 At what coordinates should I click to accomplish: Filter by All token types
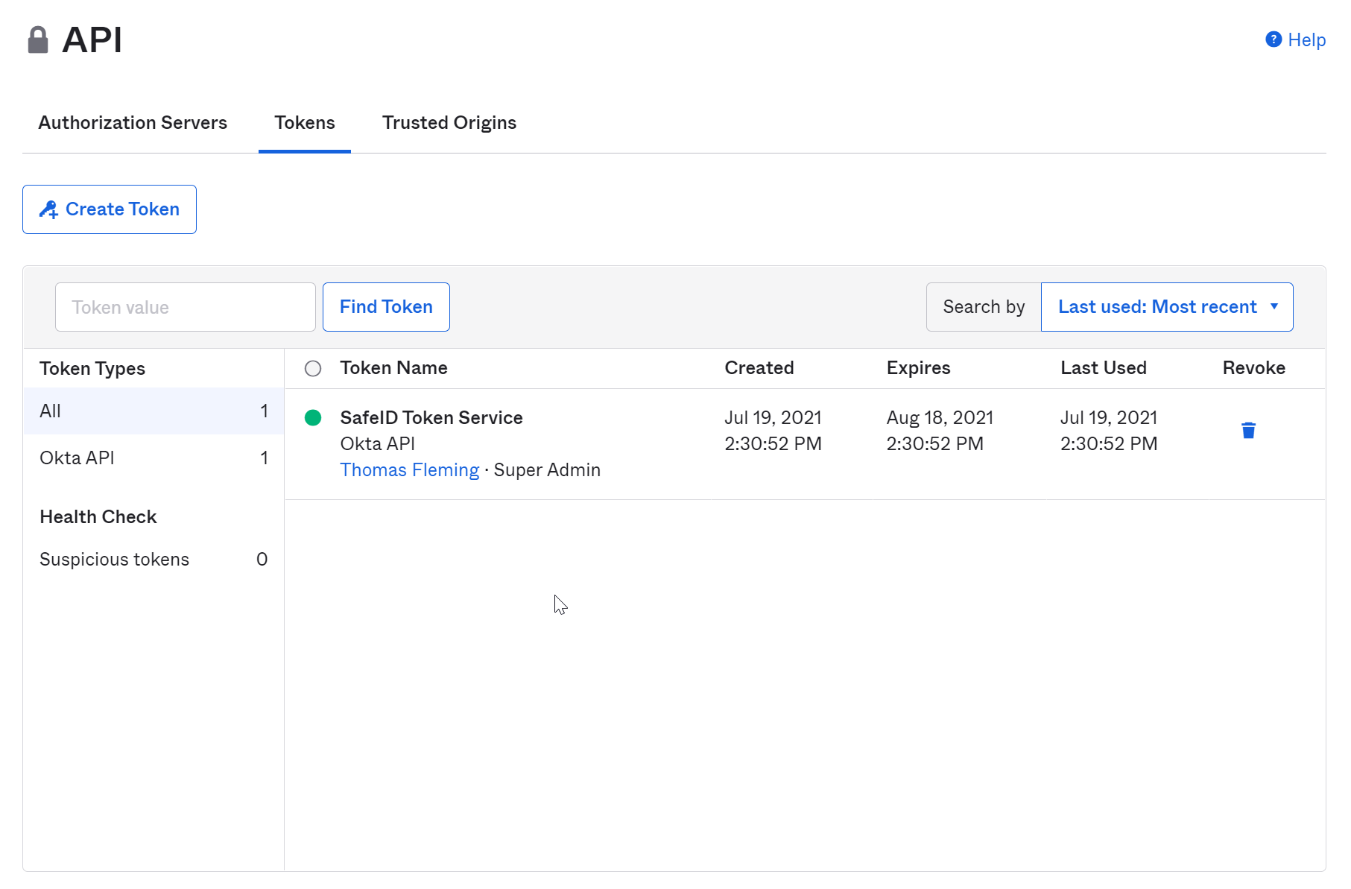(153, 411)
